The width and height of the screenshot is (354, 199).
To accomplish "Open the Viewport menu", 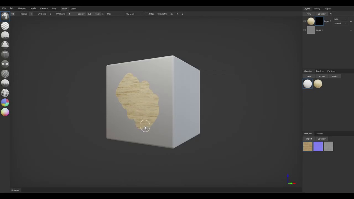I will click(22, 8).
